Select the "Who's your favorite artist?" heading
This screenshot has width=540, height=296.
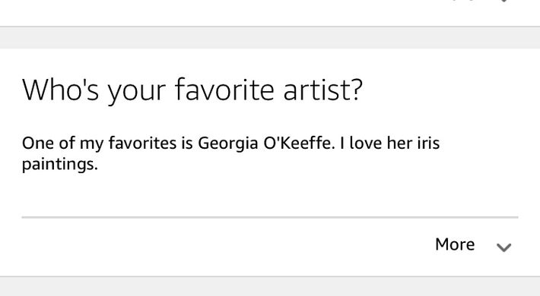coord(192,90)
